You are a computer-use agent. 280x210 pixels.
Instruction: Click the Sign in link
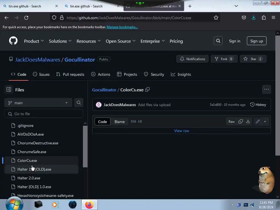(234, 41)
